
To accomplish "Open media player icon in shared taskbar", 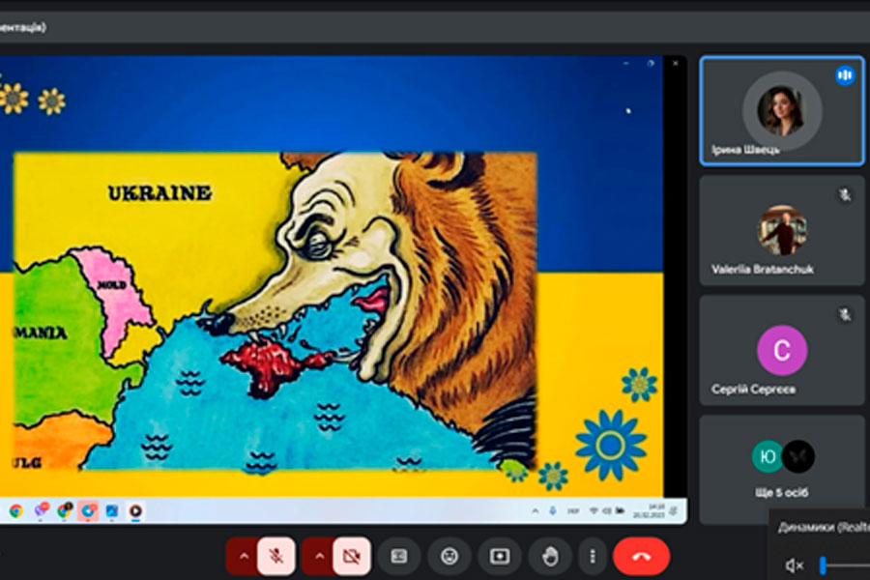I will [135, 511].
